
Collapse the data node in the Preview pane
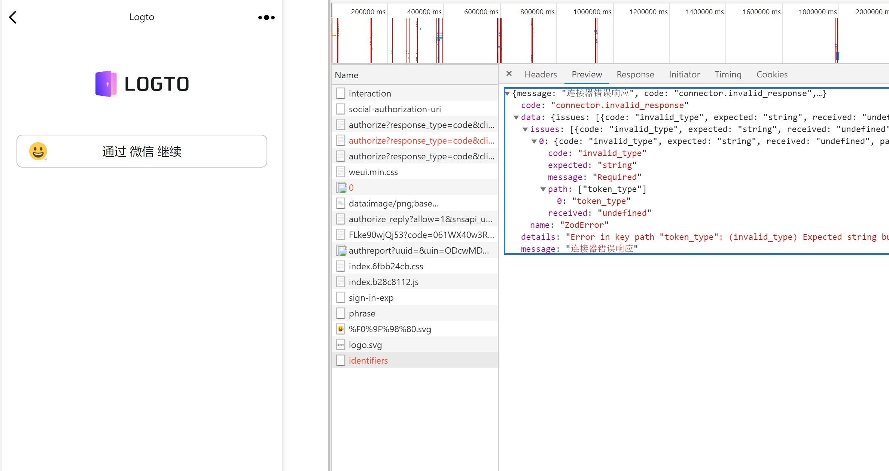click(517, 117)
